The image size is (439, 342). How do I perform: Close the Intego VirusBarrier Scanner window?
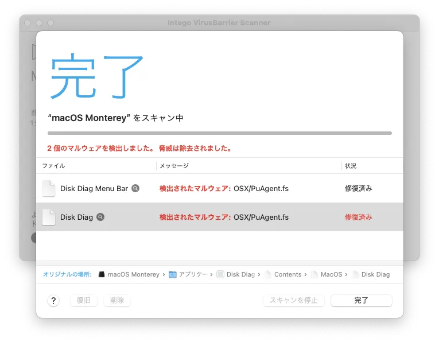click(28, 23)
